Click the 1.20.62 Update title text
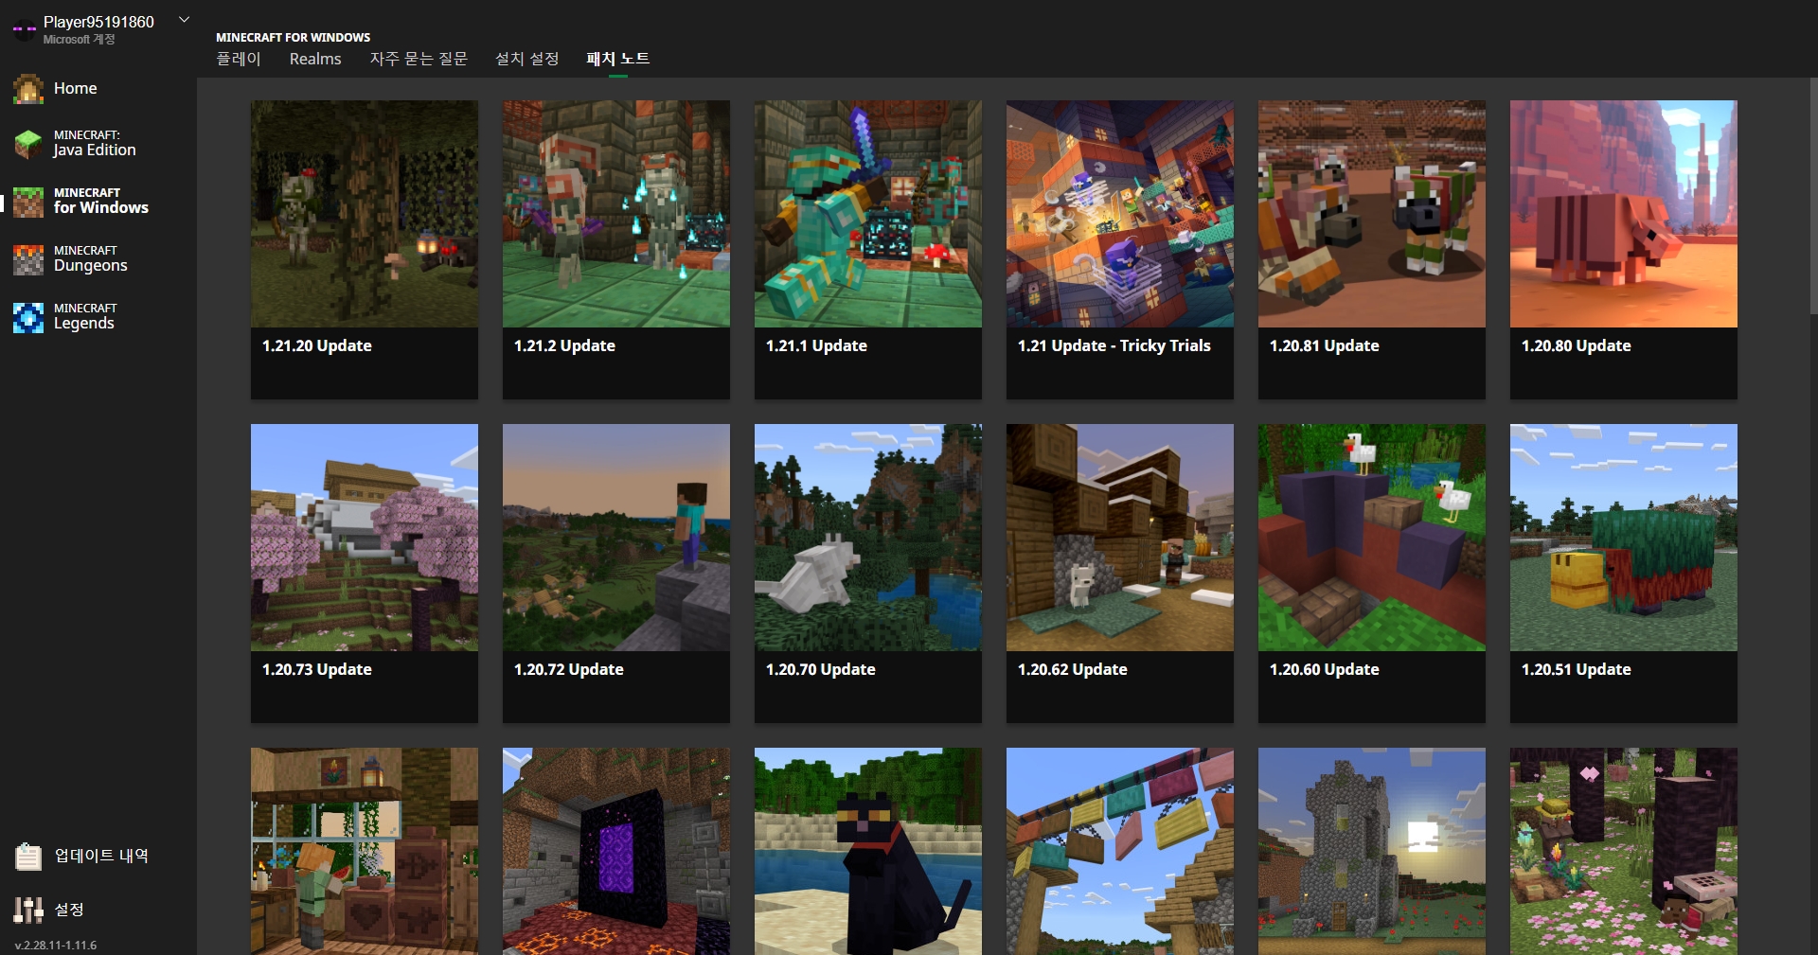The image size is (1818, 955). [1073, 669]
